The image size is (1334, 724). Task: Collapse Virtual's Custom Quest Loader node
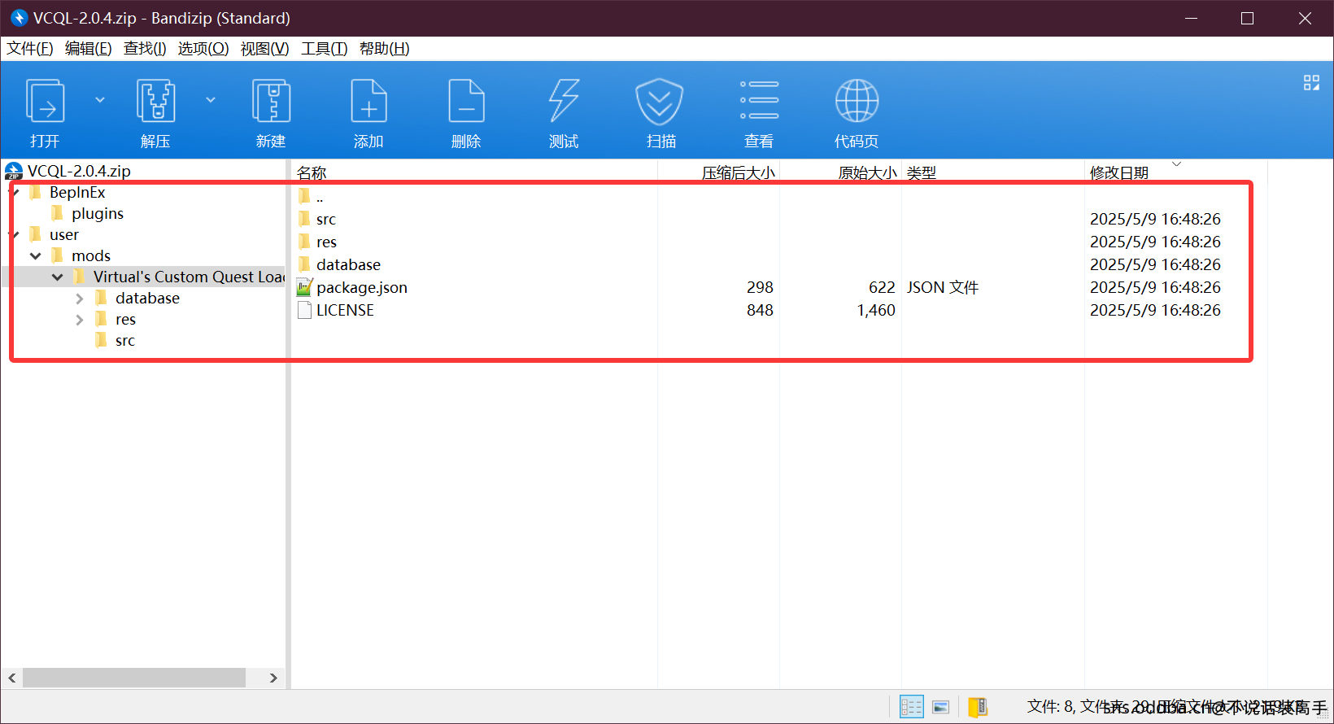58,277
